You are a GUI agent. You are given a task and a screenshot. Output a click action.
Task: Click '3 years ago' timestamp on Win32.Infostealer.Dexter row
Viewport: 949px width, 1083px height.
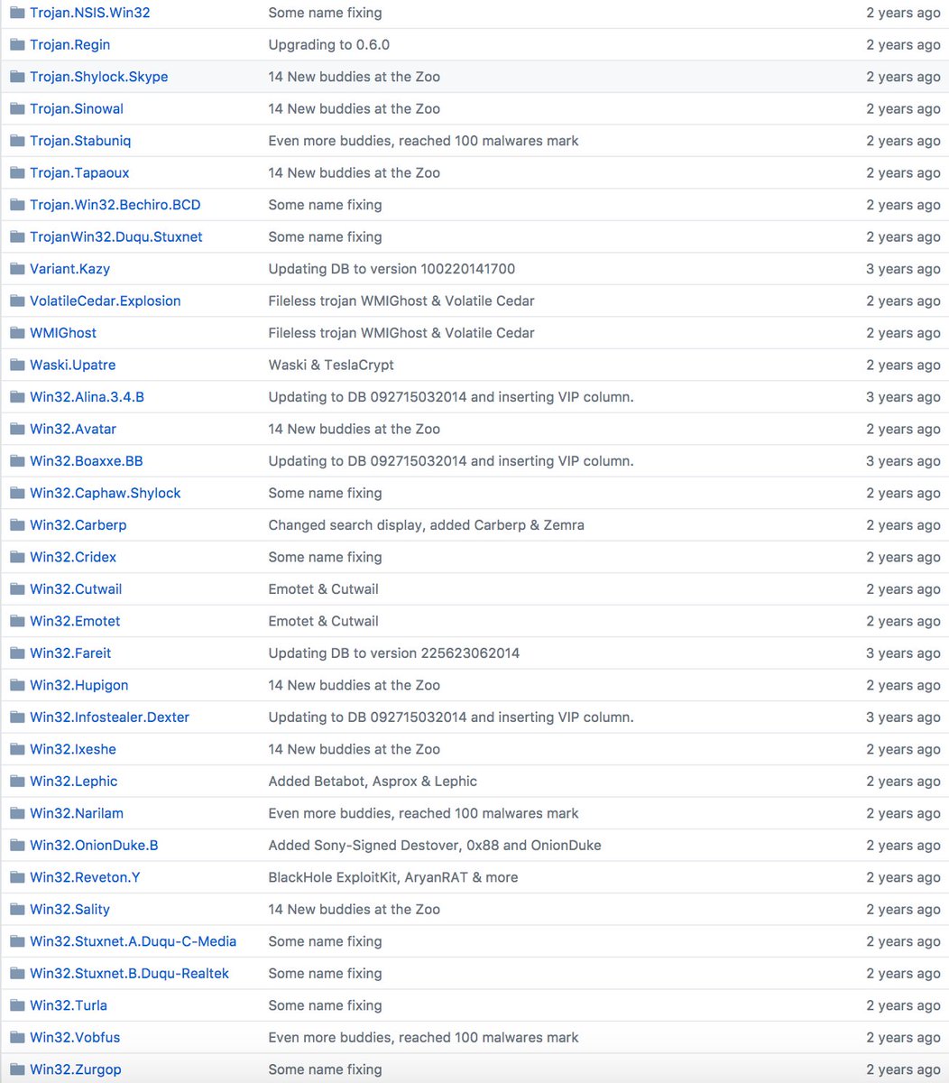[x=903, y=717]
